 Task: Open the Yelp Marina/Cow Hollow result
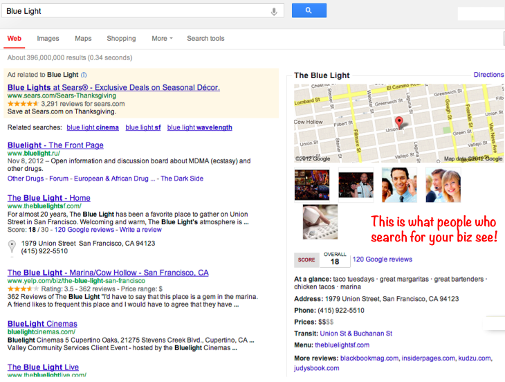click(108, 273)
